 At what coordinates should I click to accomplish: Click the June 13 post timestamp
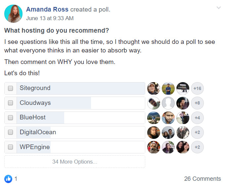[50, 18]
